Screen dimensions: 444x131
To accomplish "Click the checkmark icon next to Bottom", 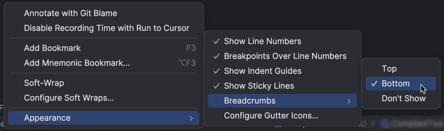I will 374,84.
